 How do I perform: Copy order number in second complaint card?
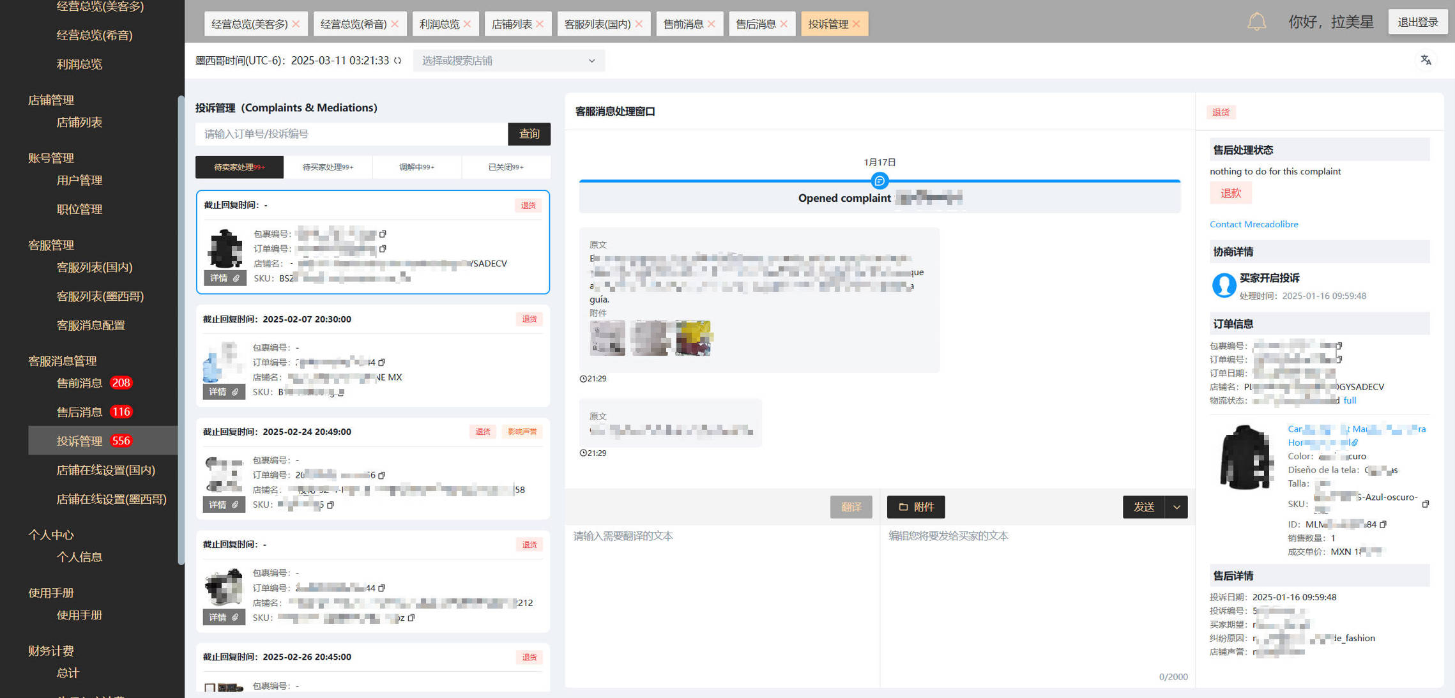(x=382, y=362)
